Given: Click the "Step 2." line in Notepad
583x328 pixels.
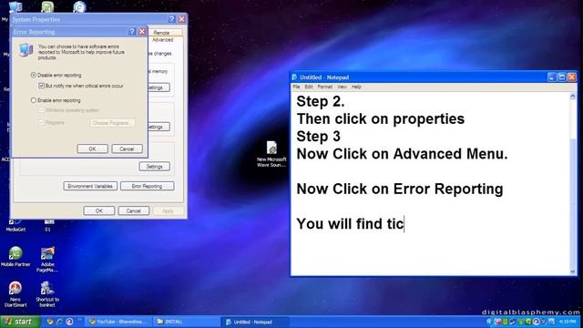Looking at the screenshot, I should 321,101.
